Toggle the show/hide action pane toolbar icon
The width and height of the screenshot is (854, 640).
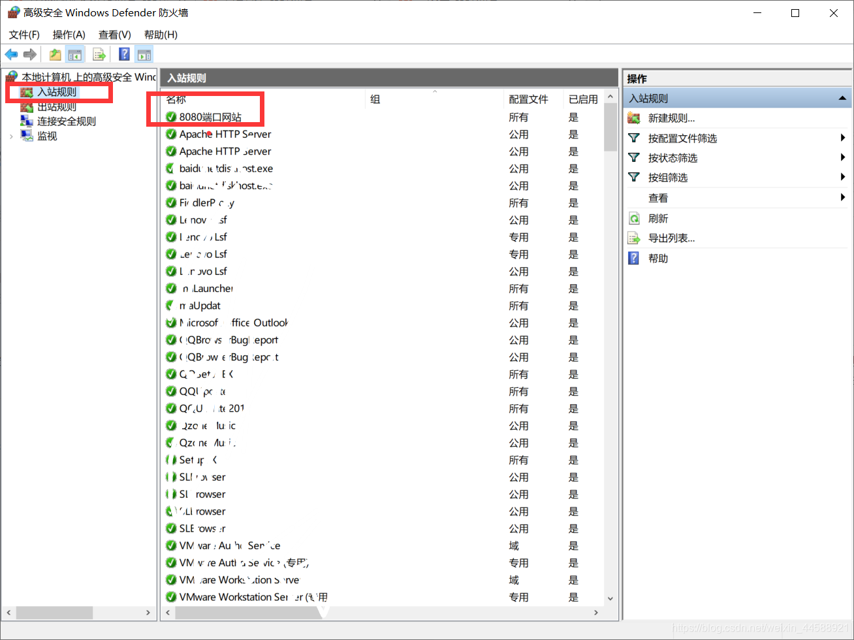tap(144, 54)
